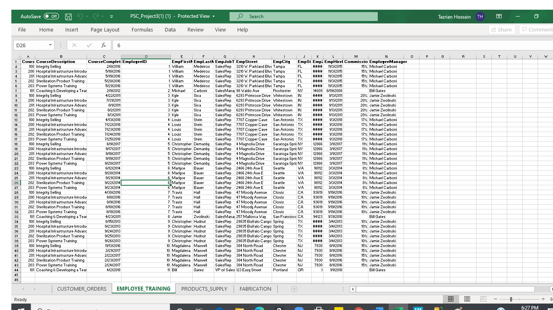Screen dimensions: 553x310
Task: Click the Undo arrow icon
Action: pyautogui.click(x=80, y=17)
